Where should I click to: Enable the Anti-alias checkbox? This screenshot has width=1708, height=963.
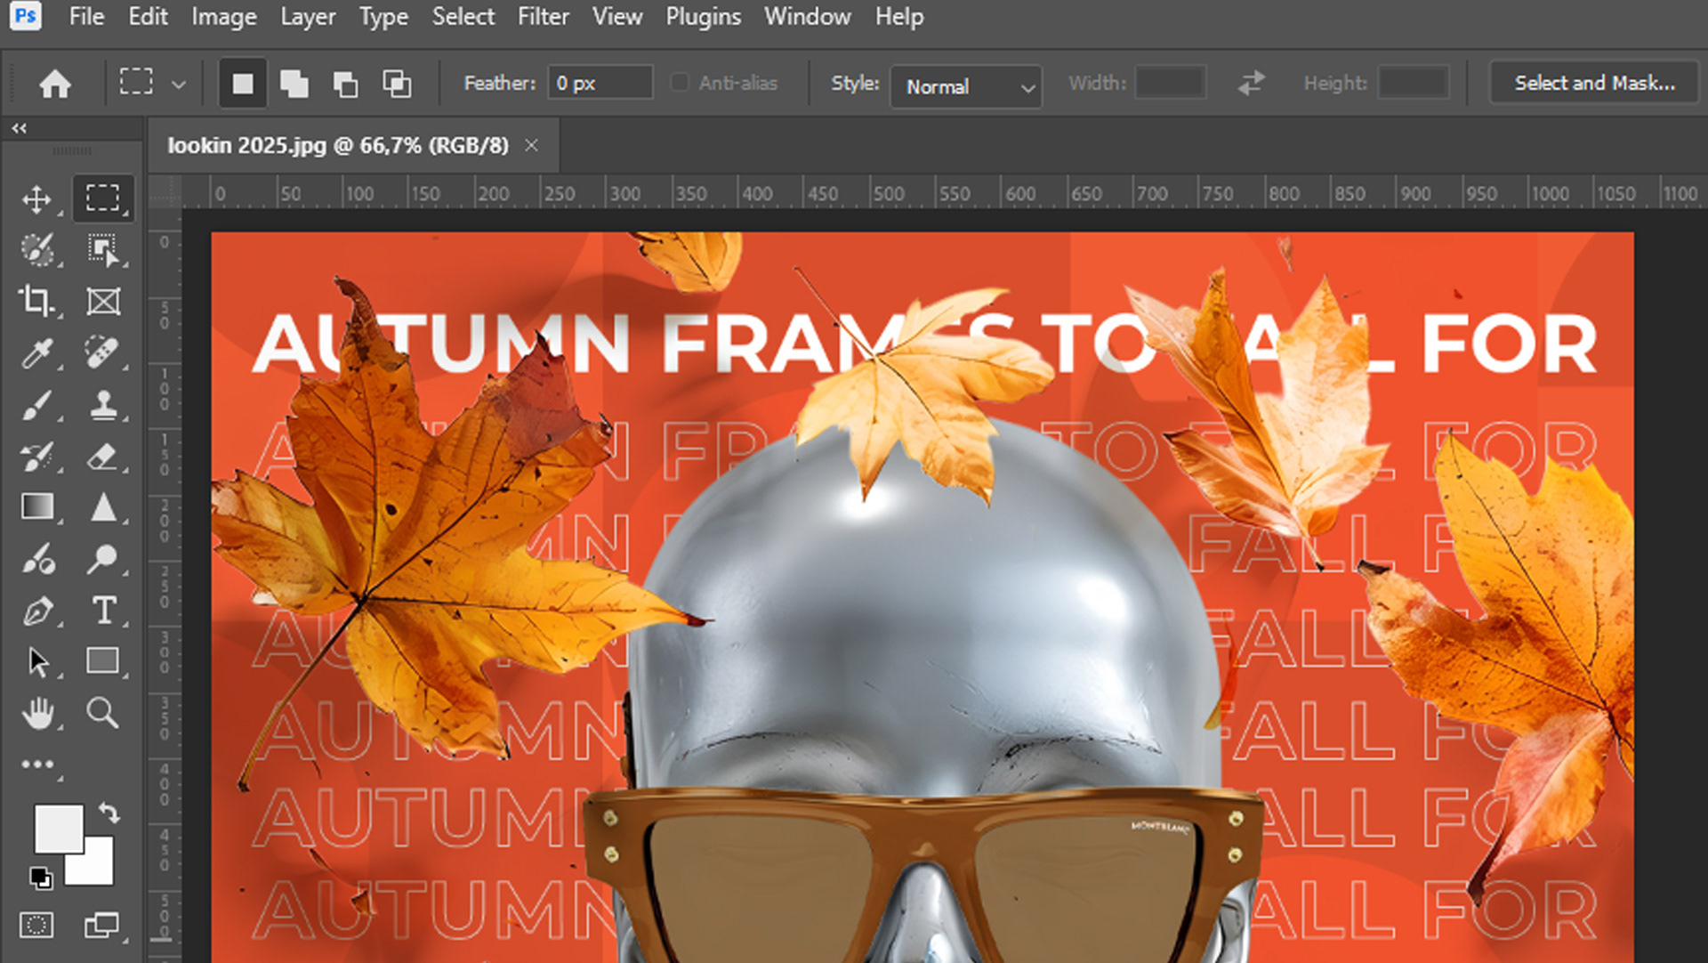pyautogui.click(x=680, y=83)
